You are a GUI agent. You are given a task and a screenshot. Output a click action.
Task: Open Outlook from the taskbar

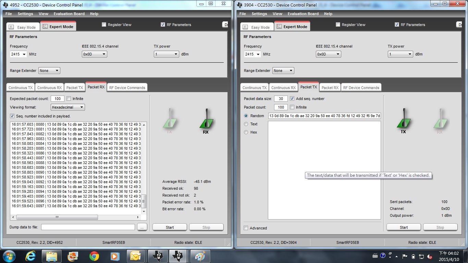pyautogui.click(x=136, y=256)
